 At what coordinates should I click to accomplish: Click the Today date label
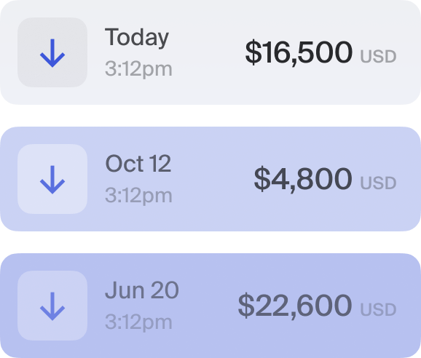coord(137,38)
